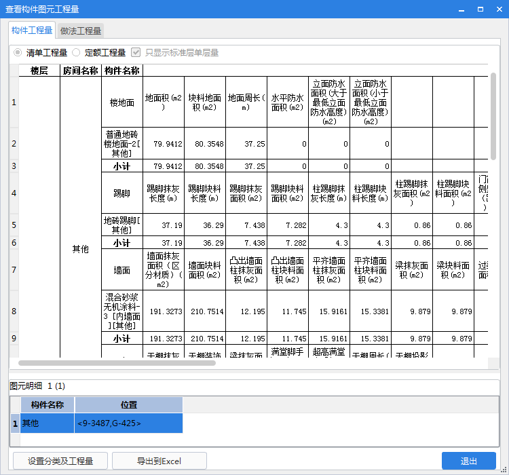Click the 设置分类及工程量 button
509x475 pixels.
click(60, 461)
